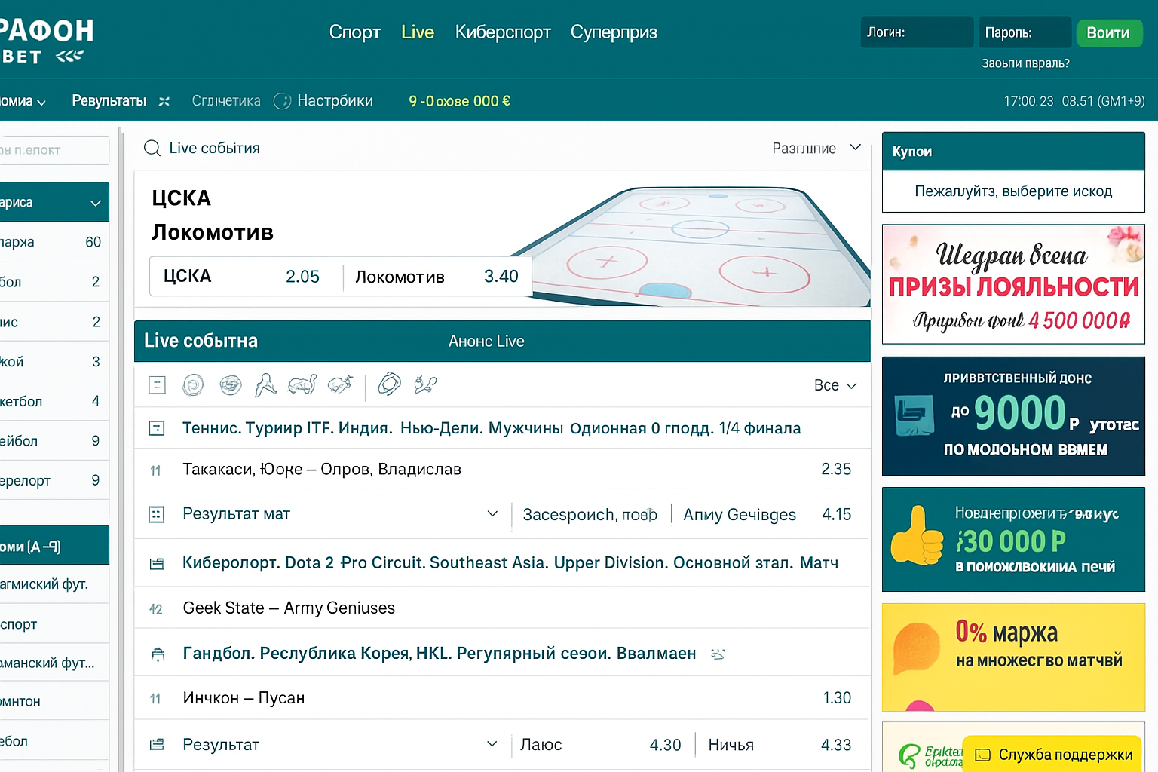Open Служба поддержки support chat

coord(1055,754)
